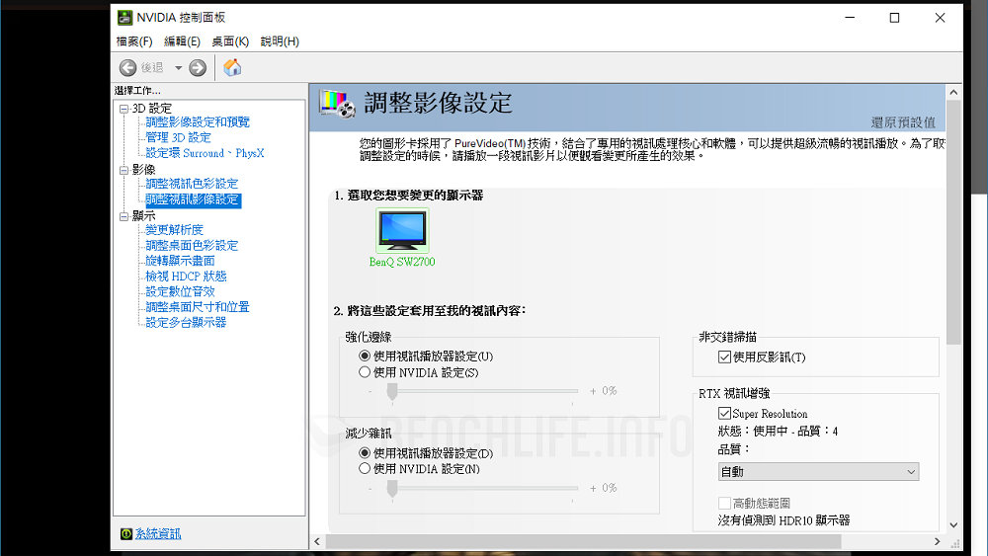Go to the Home page icon
Viewport: 988px width, 556px height.
click(232, 67)
